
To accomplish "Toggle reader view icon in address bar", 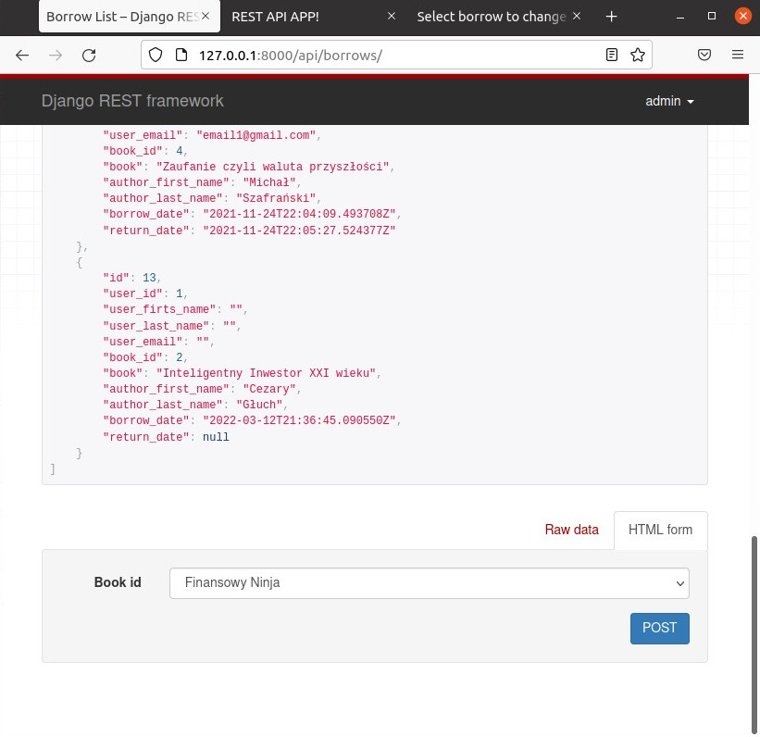I will (612, 56).
